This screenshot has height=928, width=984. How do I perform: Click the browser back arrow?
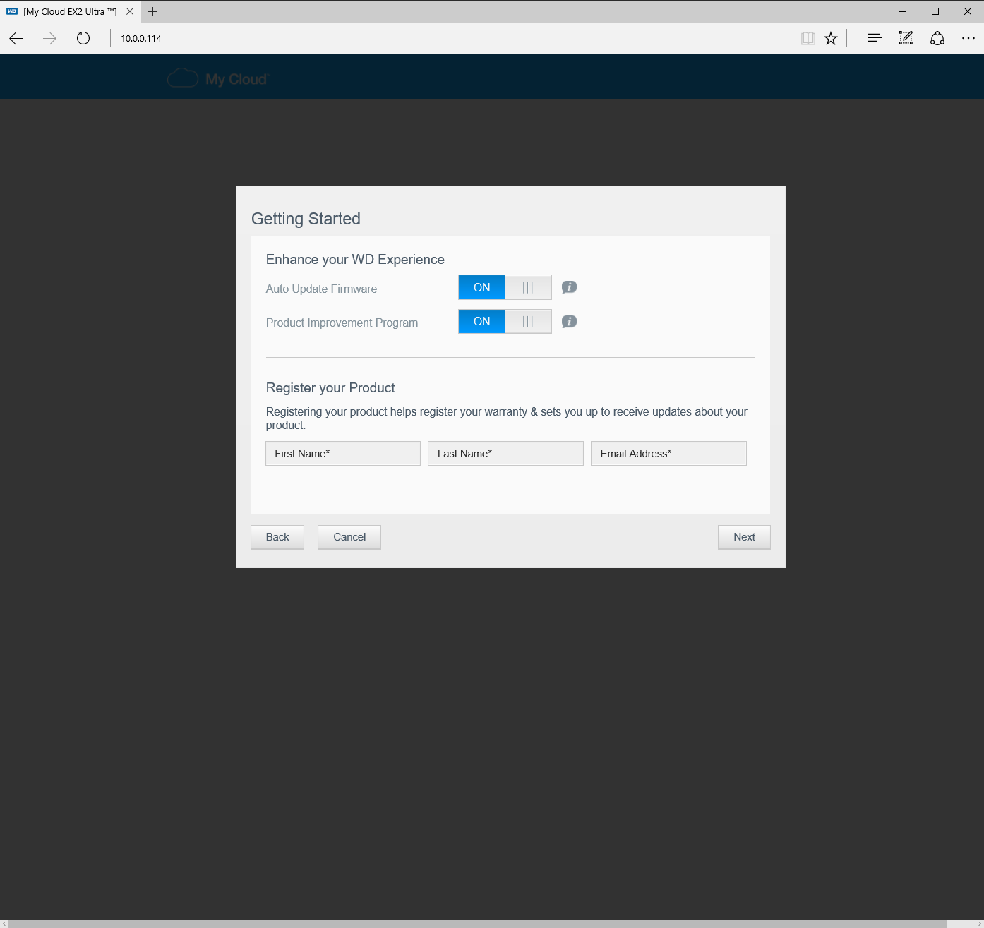pos(16,38)
